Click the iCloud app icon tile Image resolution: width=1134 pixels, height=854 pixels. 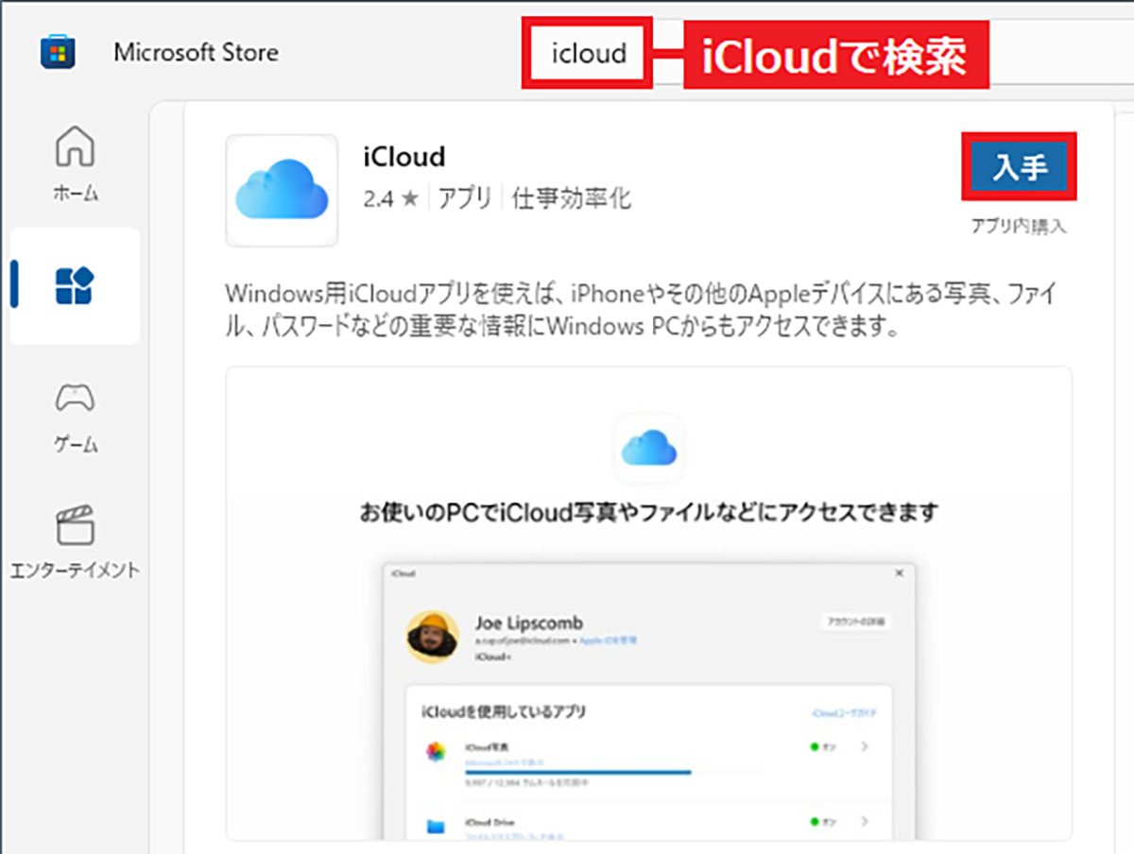coord(282,191)
